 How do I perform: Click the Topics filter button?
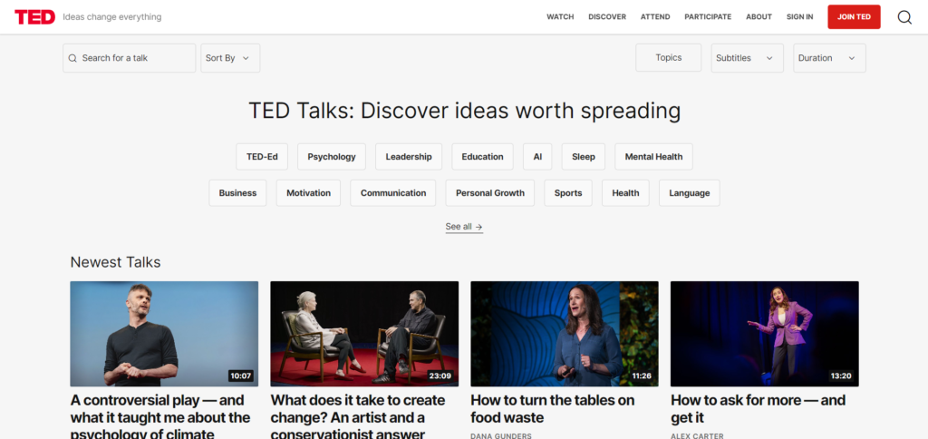click(x=668, y=58)
